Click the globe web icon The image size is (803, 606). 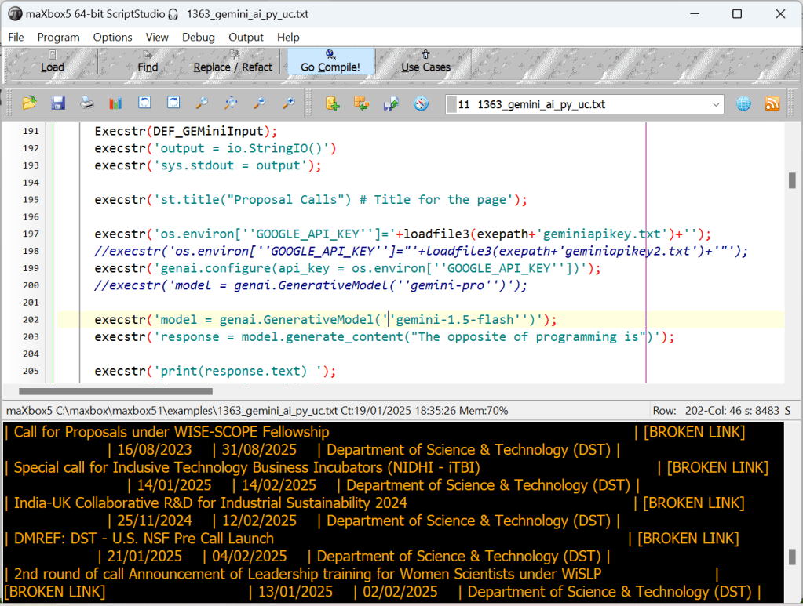(x=743, y=103)
